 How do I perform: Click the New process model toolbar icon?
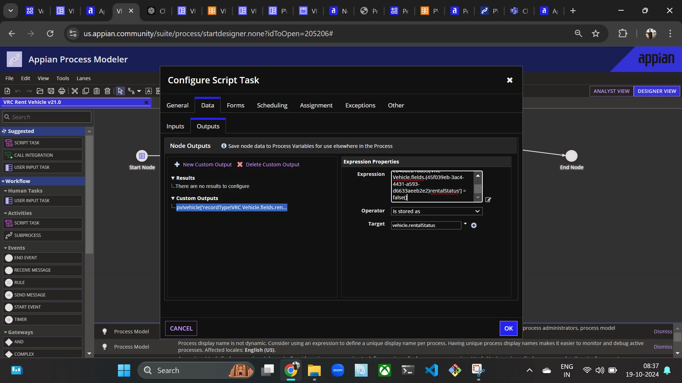coord(7,91)
